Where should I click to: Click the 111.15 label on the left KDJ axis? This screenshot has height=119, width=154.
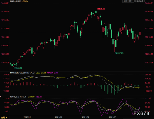coord(6,99)
